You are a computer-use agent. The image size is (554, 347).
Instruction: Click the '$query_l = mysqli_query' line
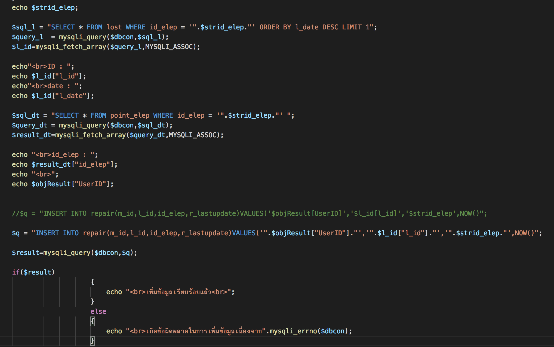90,37
